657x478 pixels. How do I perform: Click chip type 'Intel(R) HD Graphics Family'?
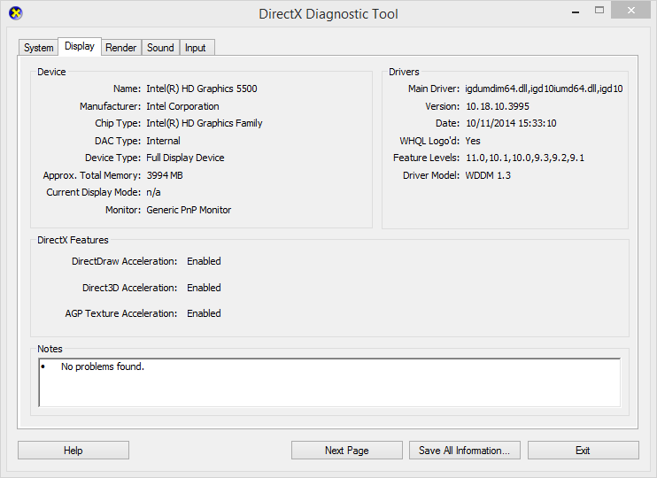(x=204, y=123)
